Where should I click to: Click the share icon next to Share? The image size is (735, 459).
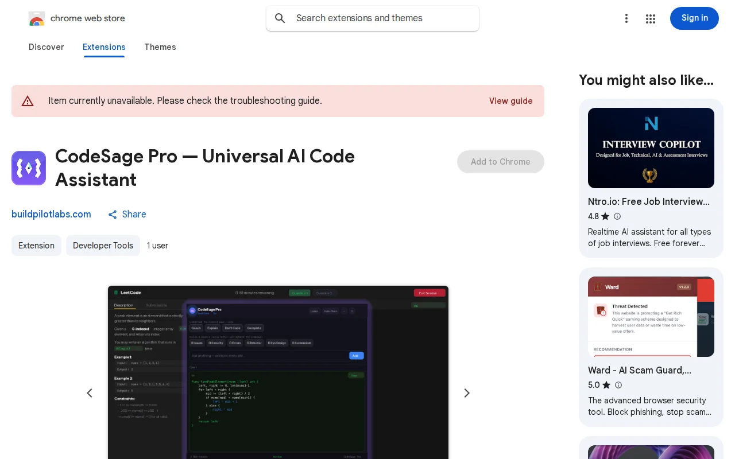[x=113, y=215]
